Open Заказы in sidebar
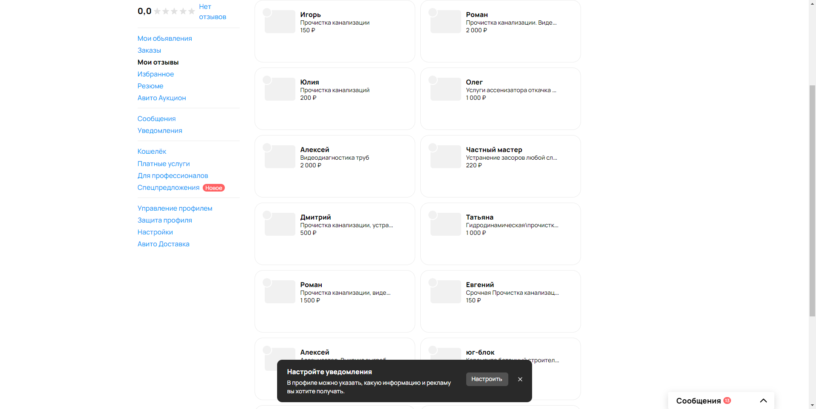The image size is (816, 409). coord(149,51)
